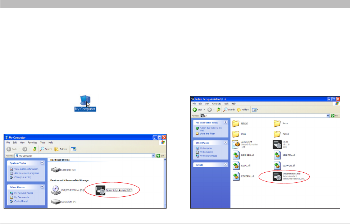The image size is (350, 224).
Task: Collapse Other Places panel in My Computer window
Action: [x=42, y=187]
